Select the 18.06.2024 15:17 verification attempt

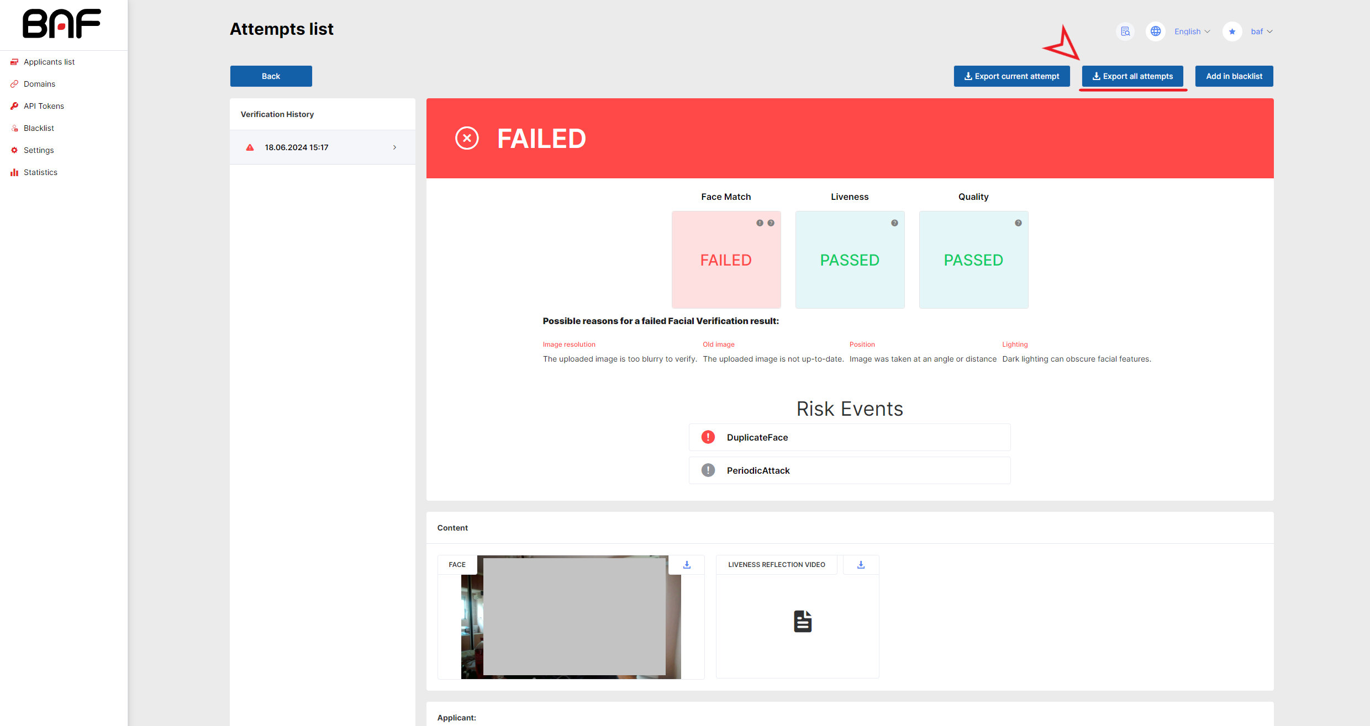[x=323, y=147]
